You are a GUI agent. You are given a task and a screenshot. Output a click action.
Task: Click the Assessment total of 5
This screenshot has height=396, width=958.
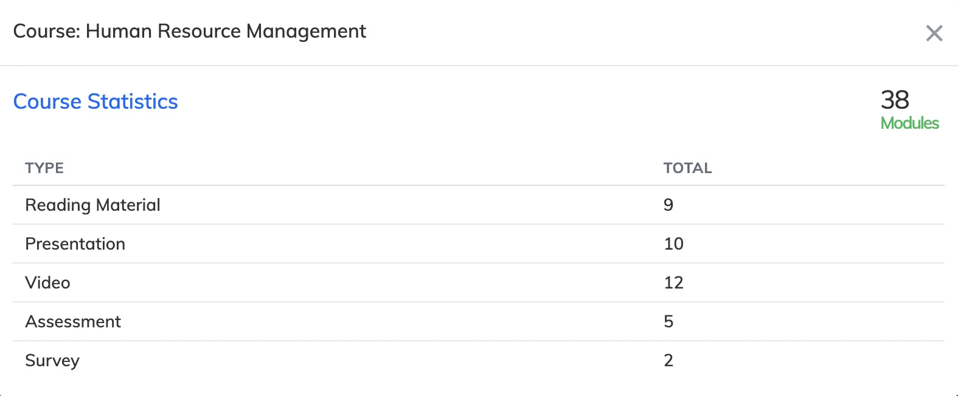point(668,321)
